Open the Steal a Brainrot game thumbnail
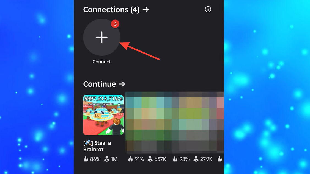Image resolution: width=310 pixels, height=174 pixels. click(x=103, y=115)
